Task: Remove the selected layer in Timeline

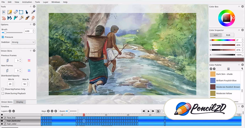Action: (14, 111)
